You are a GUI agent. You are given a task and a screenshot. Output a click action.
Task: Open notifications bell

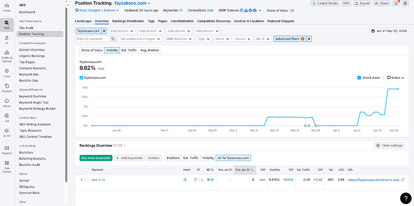point(396,3)
